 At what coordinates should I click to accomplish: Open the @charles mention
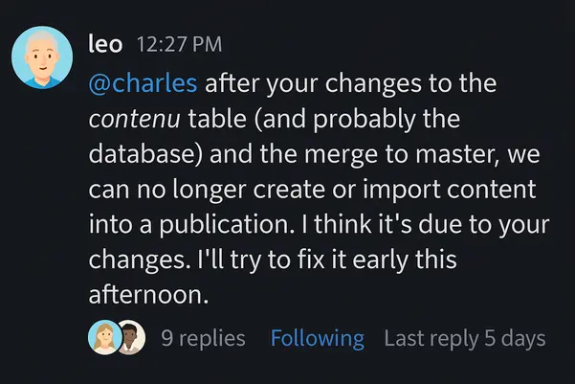pyautogui.click(x=143, y=83)
